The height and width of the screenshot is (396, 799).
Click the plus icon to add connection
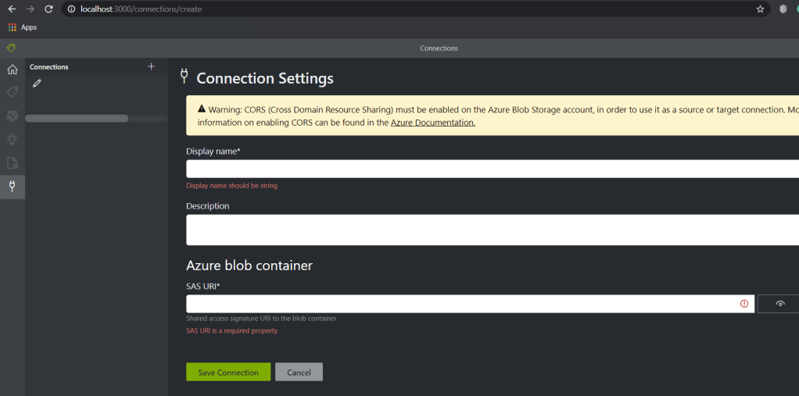(x=152, y=66)
